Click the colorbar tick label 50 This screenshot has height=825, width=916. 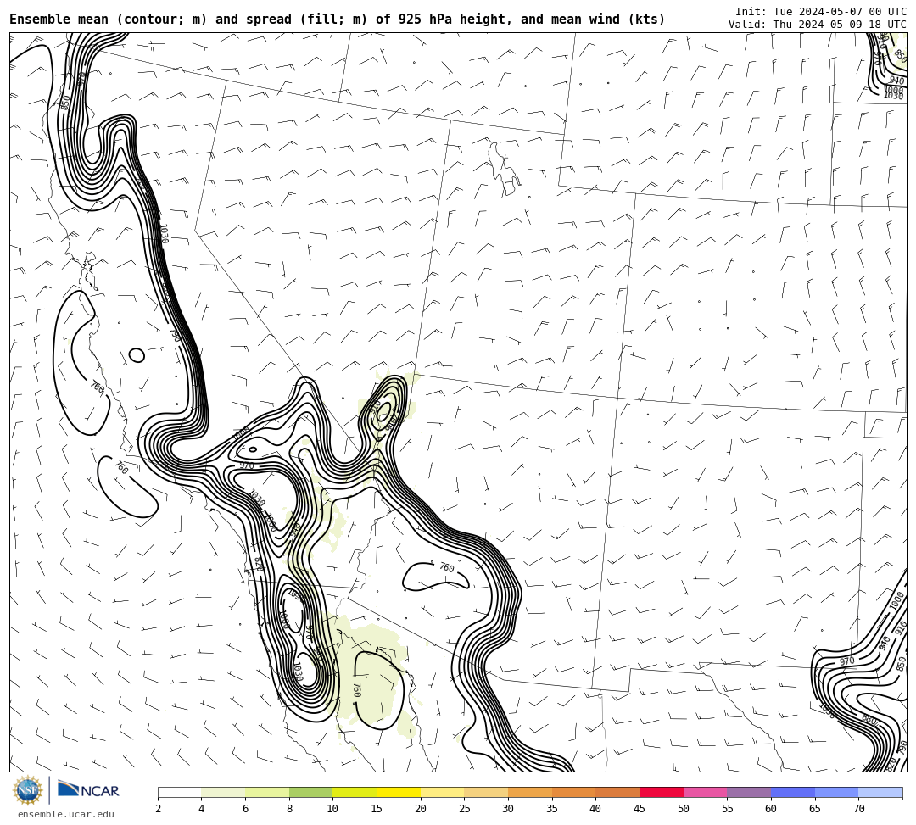[x=684, y=809]
